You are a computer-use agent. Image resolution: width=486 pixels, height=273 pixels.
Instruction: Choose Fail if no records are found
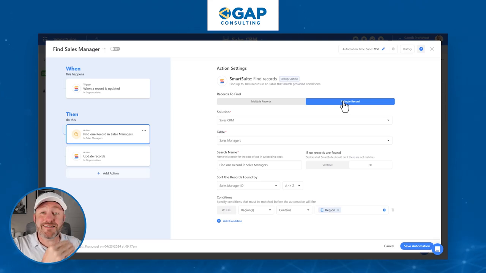pyautogui.click(x=370, y=165)
